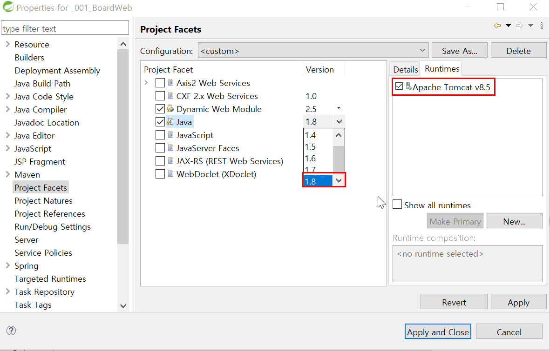Click the Axis2 Web Services document icon
This screenshot has height=351, width=550.
pyautogui.click(x=170, y=83)
